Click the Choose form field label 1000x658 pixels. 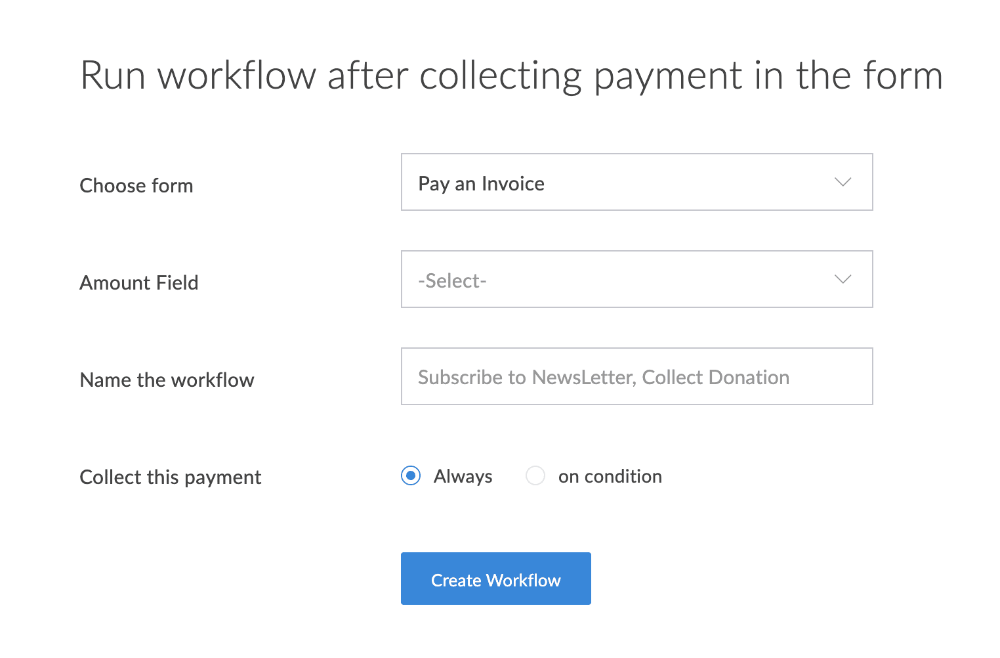[136, 186]
